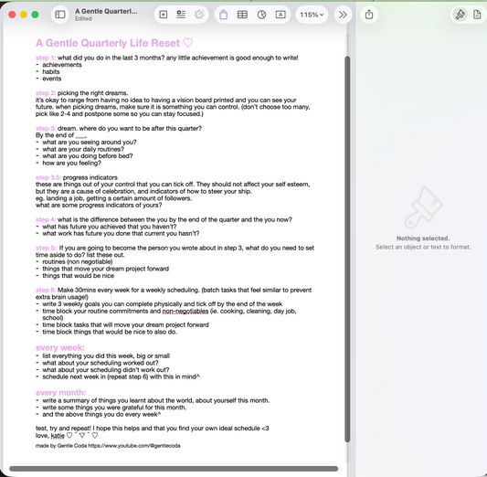
Task: Click 'routines (non negotiable)' bullet
Action: tap(78, 261)
